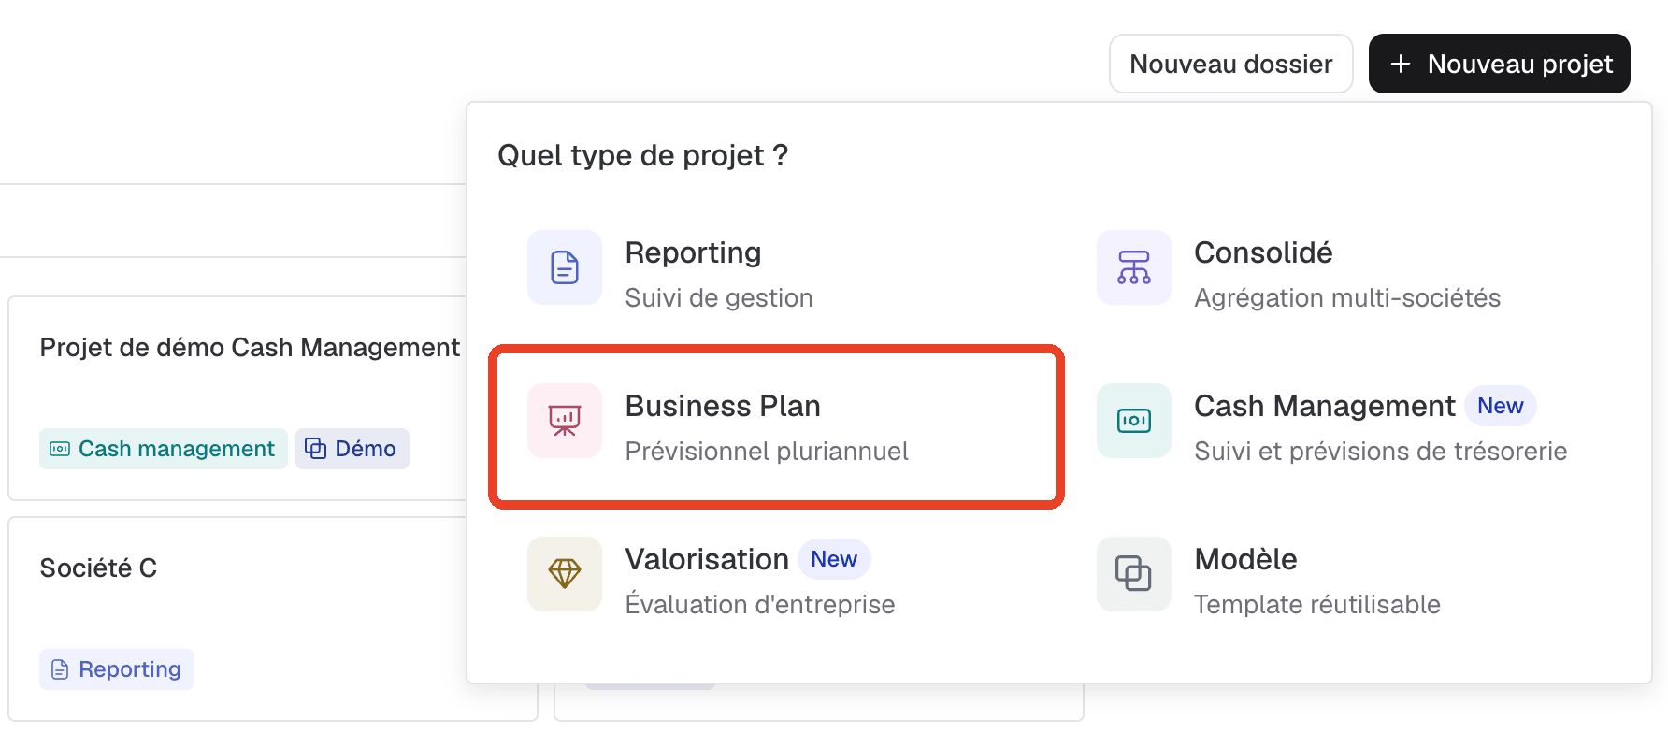The height and width of the screenshot is (733, 1668).
Task: Click the Cash management tag
Action: coord(164,449)
